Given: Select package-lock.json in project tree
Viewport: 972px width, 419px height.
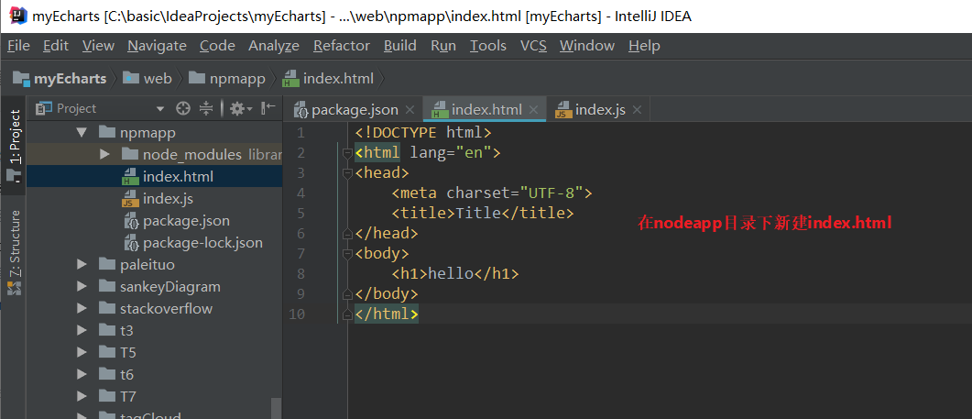Looking at the screenshot, I should pos(202,242).
